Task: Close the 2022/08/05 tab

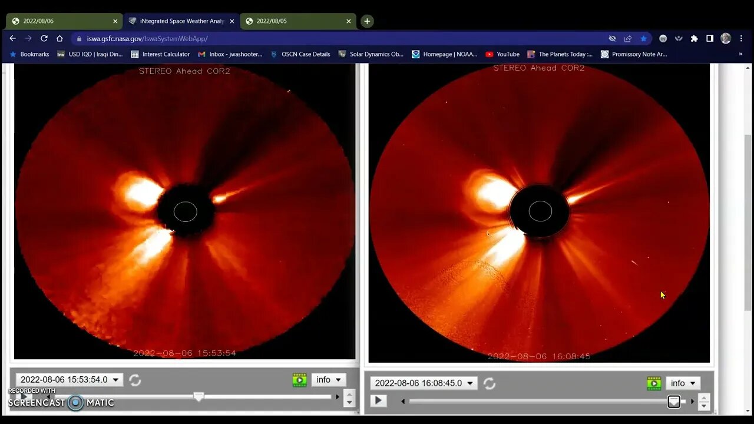Action: click(349, 21)
